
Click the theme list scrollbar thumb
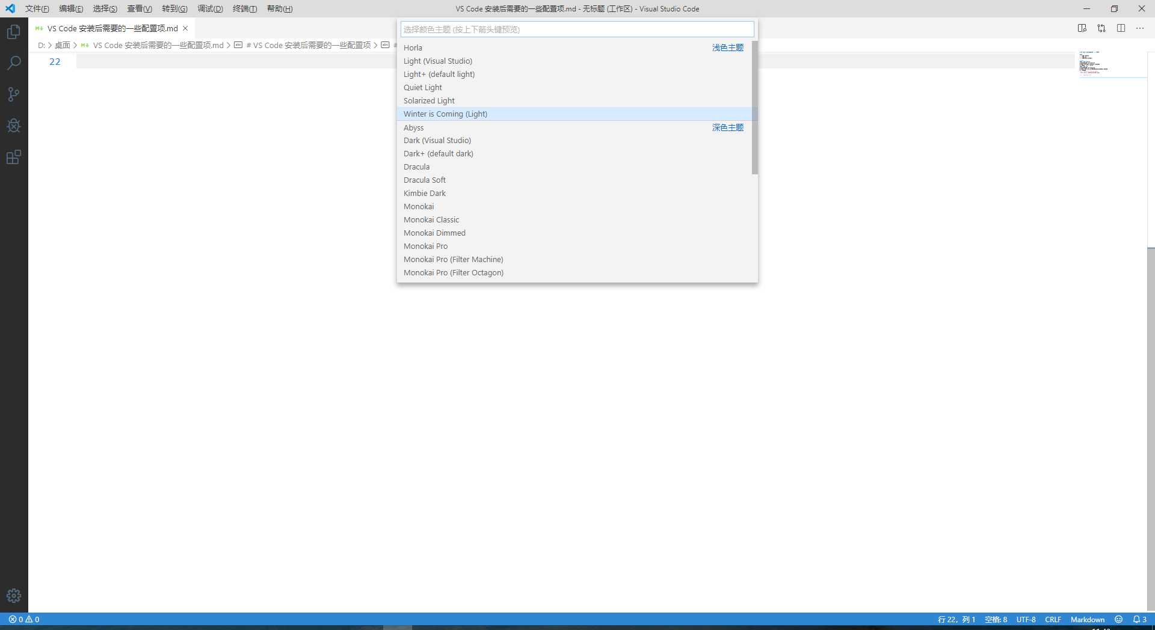(x=755, y=108)
